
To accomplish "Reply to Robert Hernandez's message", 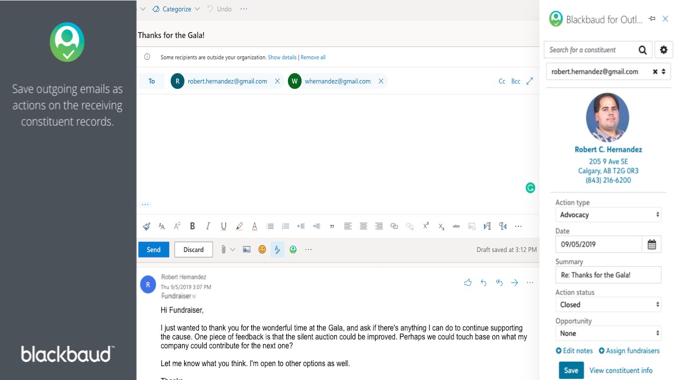I will click(x=484, y=283).
